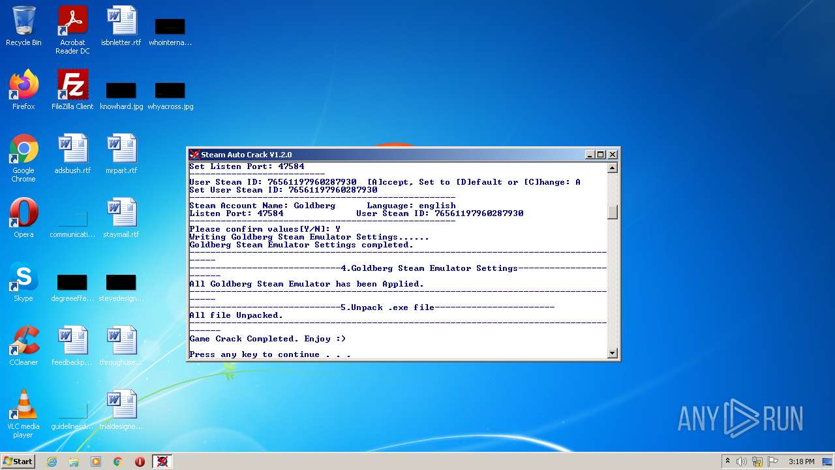Screen dimensions: 835x470
Task: Click 'Please confirm values[Y/N]: Y' line
Action: point(265,229)
